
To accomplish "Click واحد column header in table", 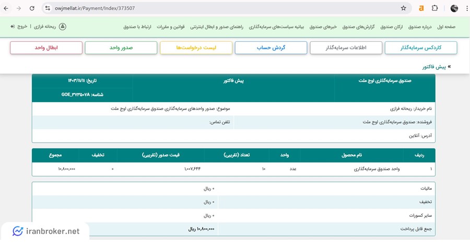I will (285, 155).
